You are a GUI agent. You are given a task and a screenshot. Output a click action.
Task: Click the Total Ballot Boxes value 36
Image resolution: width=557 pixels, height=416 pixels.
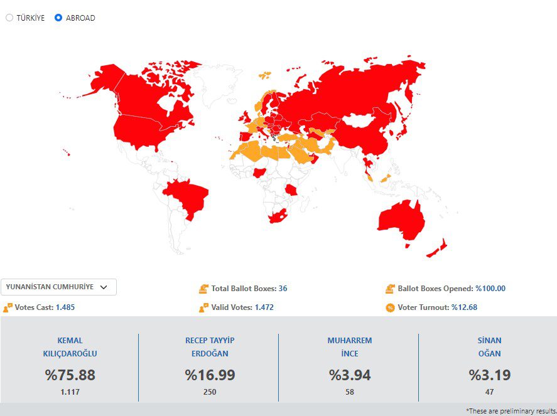[x=283, y=289]
